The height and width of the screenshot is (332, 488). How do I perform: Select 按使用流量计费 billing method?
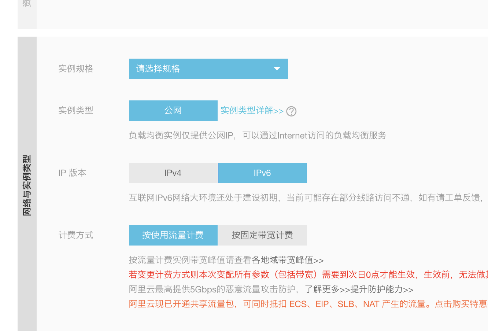tap(173, 235)
